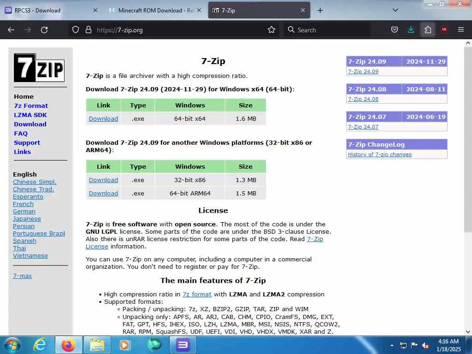
Task: Switch language to Chinese Simpl.
Action: (35, 182)
